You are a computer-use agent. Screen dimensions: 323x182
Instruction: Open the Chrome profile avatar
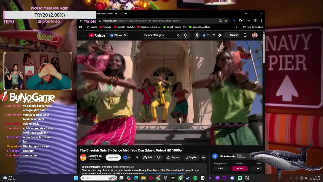tap(255, 21)
